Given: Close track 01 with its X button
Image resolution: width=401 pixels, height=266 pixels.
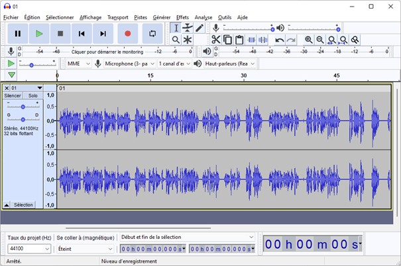Looking at the screenshot, I should click(7, 87).
